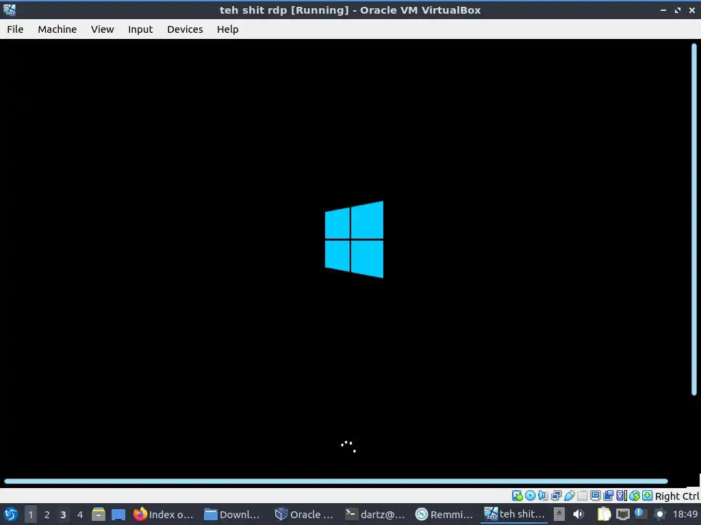Switch to workspace 2

pyautogui.click(x=47, y=514)
